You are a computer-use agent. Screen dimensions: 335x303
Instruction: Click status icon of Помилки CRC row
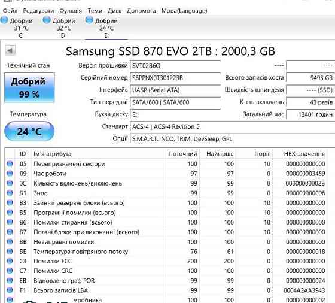tap(10, 271)
